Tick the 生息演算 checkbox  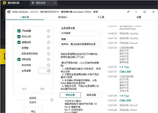(19, 71)
